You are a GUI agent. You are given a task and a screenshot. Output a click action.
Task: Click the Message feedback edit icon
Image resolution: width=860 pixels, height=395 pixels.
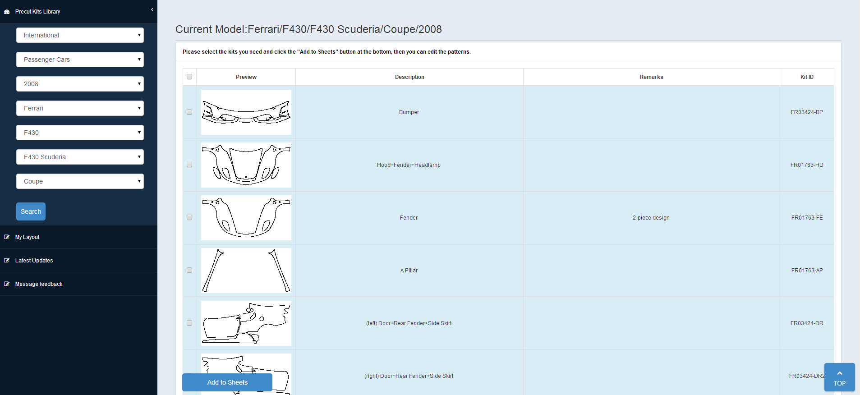7,284
